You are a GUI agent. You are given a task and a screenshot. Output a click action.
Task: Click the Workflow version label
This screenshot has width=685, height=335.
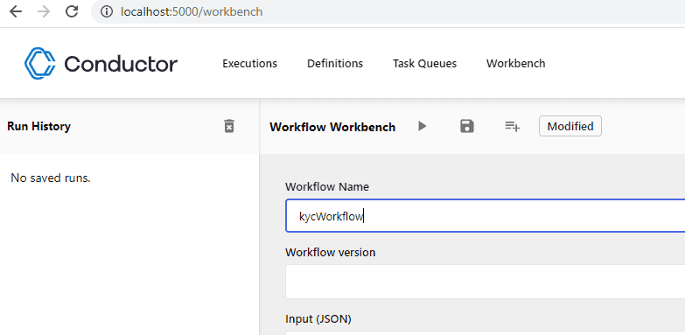coord(331,253)
